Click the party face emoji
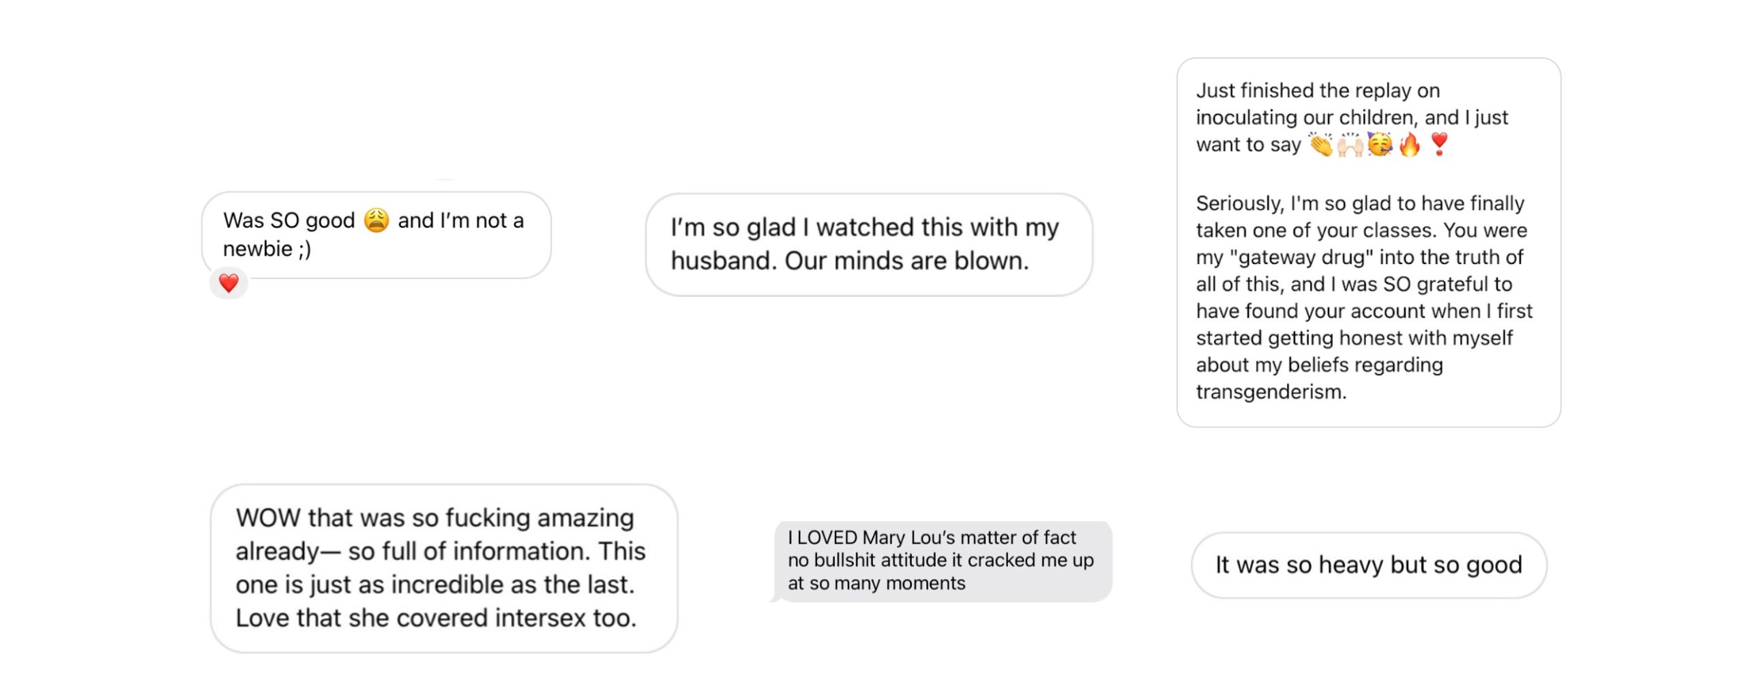This screenshot has height=695, width=1746. pyautogui.click(x=1380, y=145)
